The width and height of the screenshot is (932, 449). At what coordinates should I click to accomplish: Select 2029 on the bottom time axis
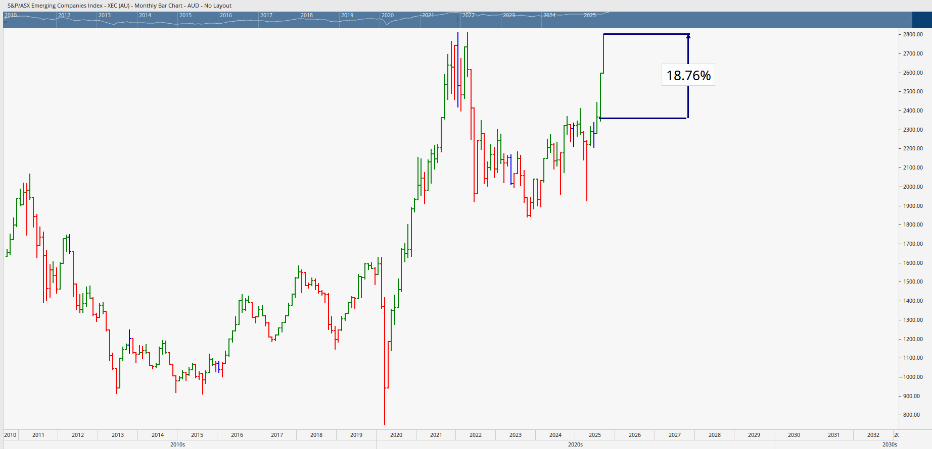coord(754,435)
